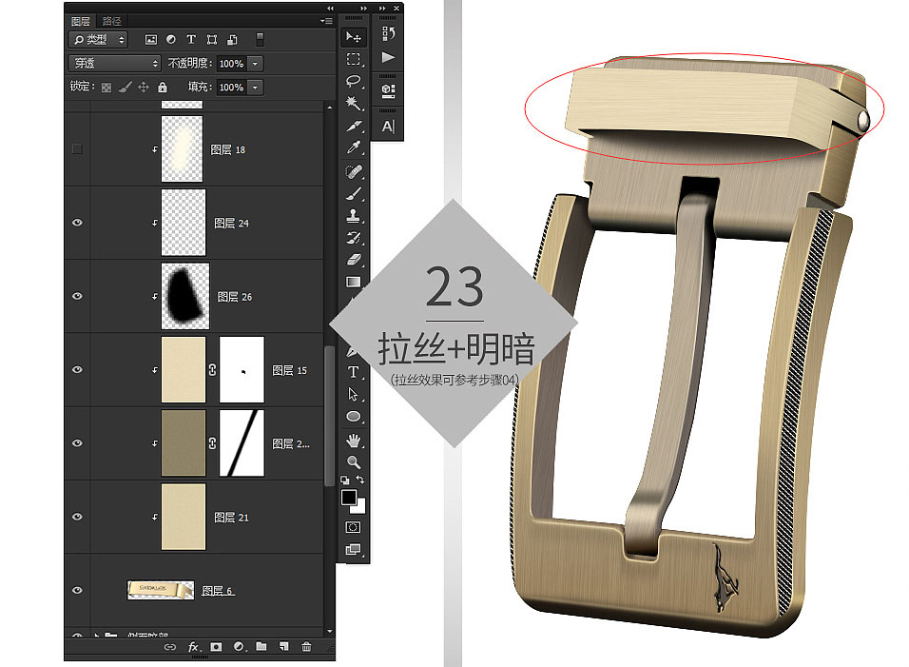
Task: Select the Eyedropper tool
Action: coord(353,147)
